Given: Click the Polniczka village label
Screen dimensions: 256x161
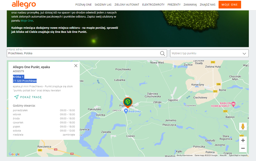Looking at the screenshot, I should point(199,146).
